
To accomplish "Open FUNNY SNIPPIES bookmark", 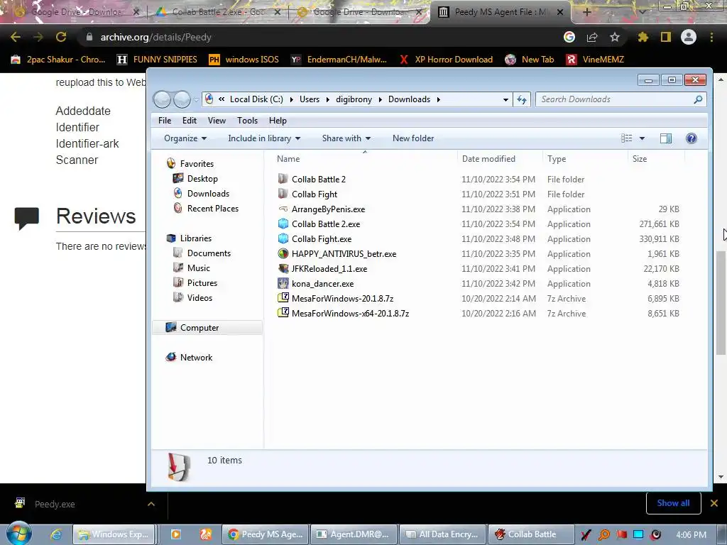I will click(x=157, y=60).
